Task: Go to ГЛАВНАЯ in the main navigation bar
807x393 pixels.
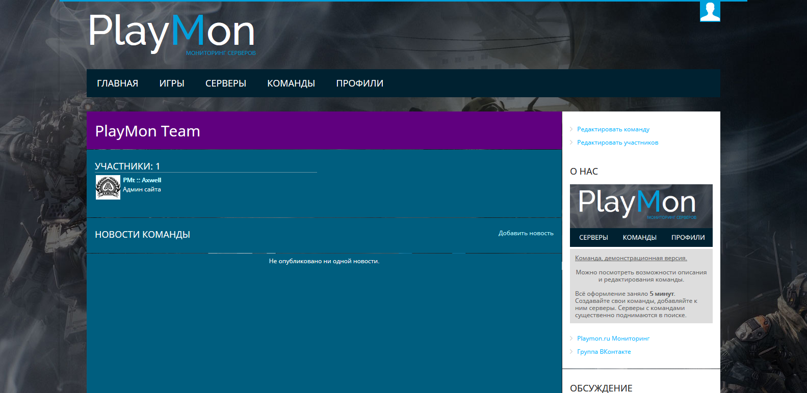Action: point(117,83)
